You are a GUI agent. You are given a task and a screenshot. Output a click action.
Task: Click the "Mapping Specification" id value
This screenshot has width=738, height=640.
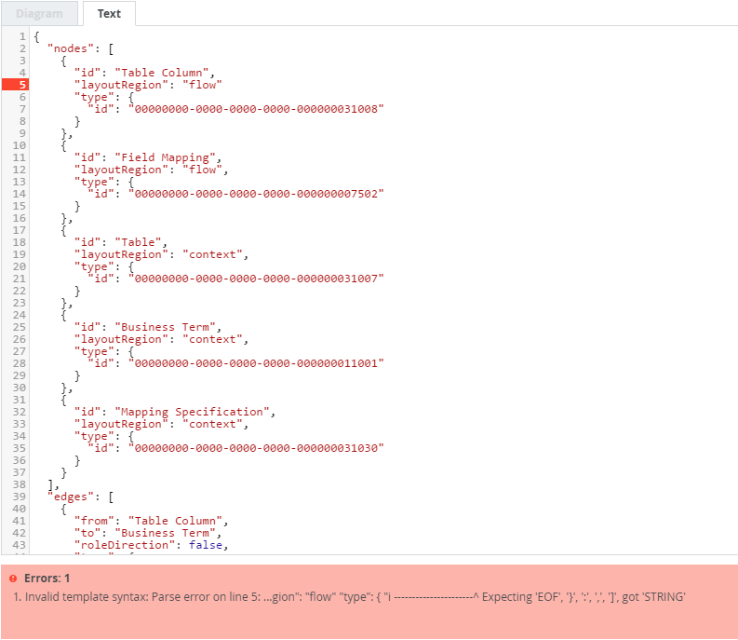click(x=195, y=412)
